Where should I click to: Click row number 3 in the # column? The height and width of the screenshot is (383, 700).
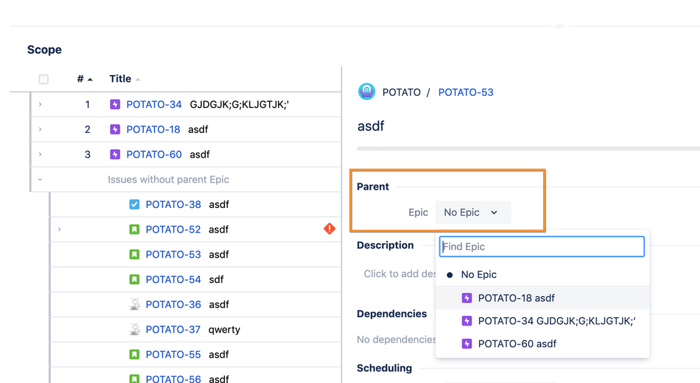tap(88, 154)
